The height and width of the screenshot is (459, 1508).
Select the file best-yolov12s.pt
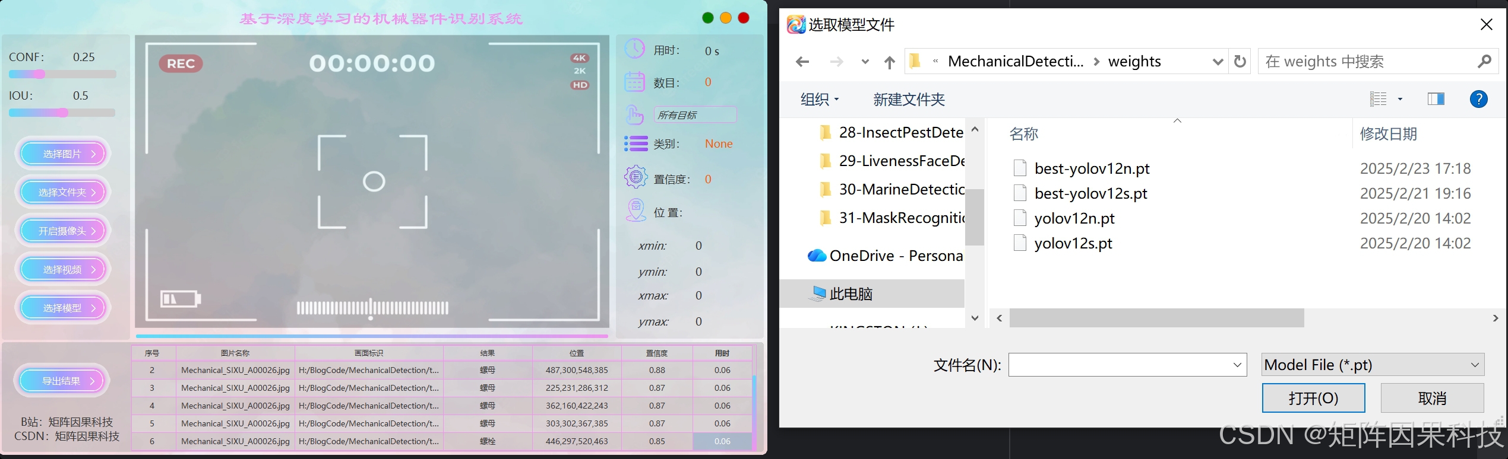1090,193
